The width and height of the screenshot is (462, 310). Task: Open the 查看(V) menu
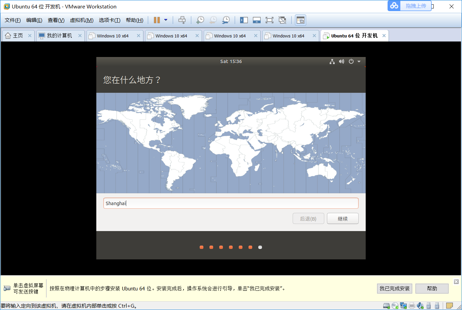click(x=56, y=20)
